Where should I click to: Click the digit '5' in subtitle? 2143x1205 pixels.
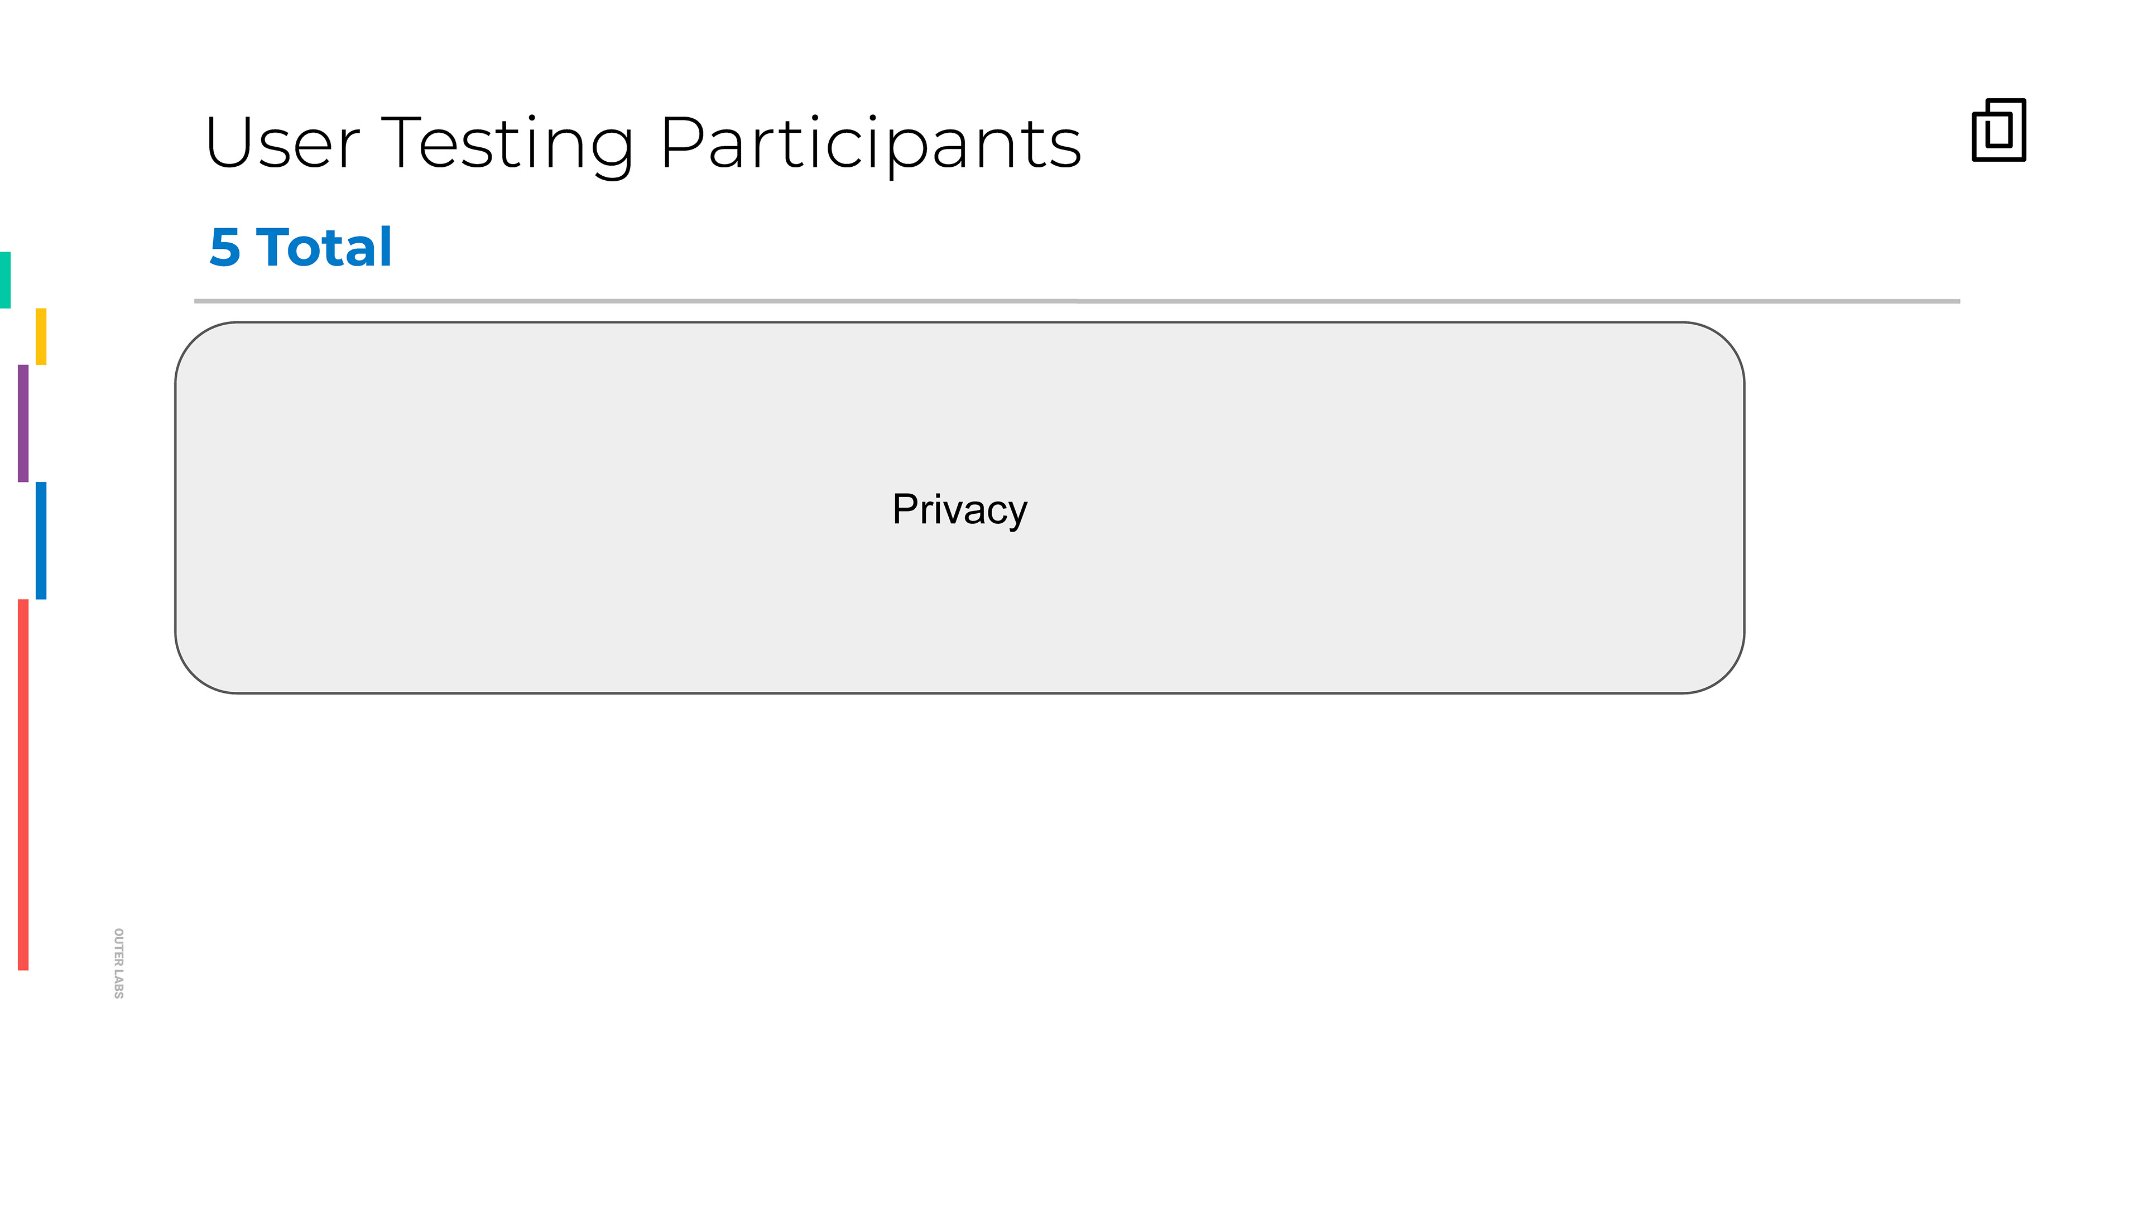[x=224, y=248]
